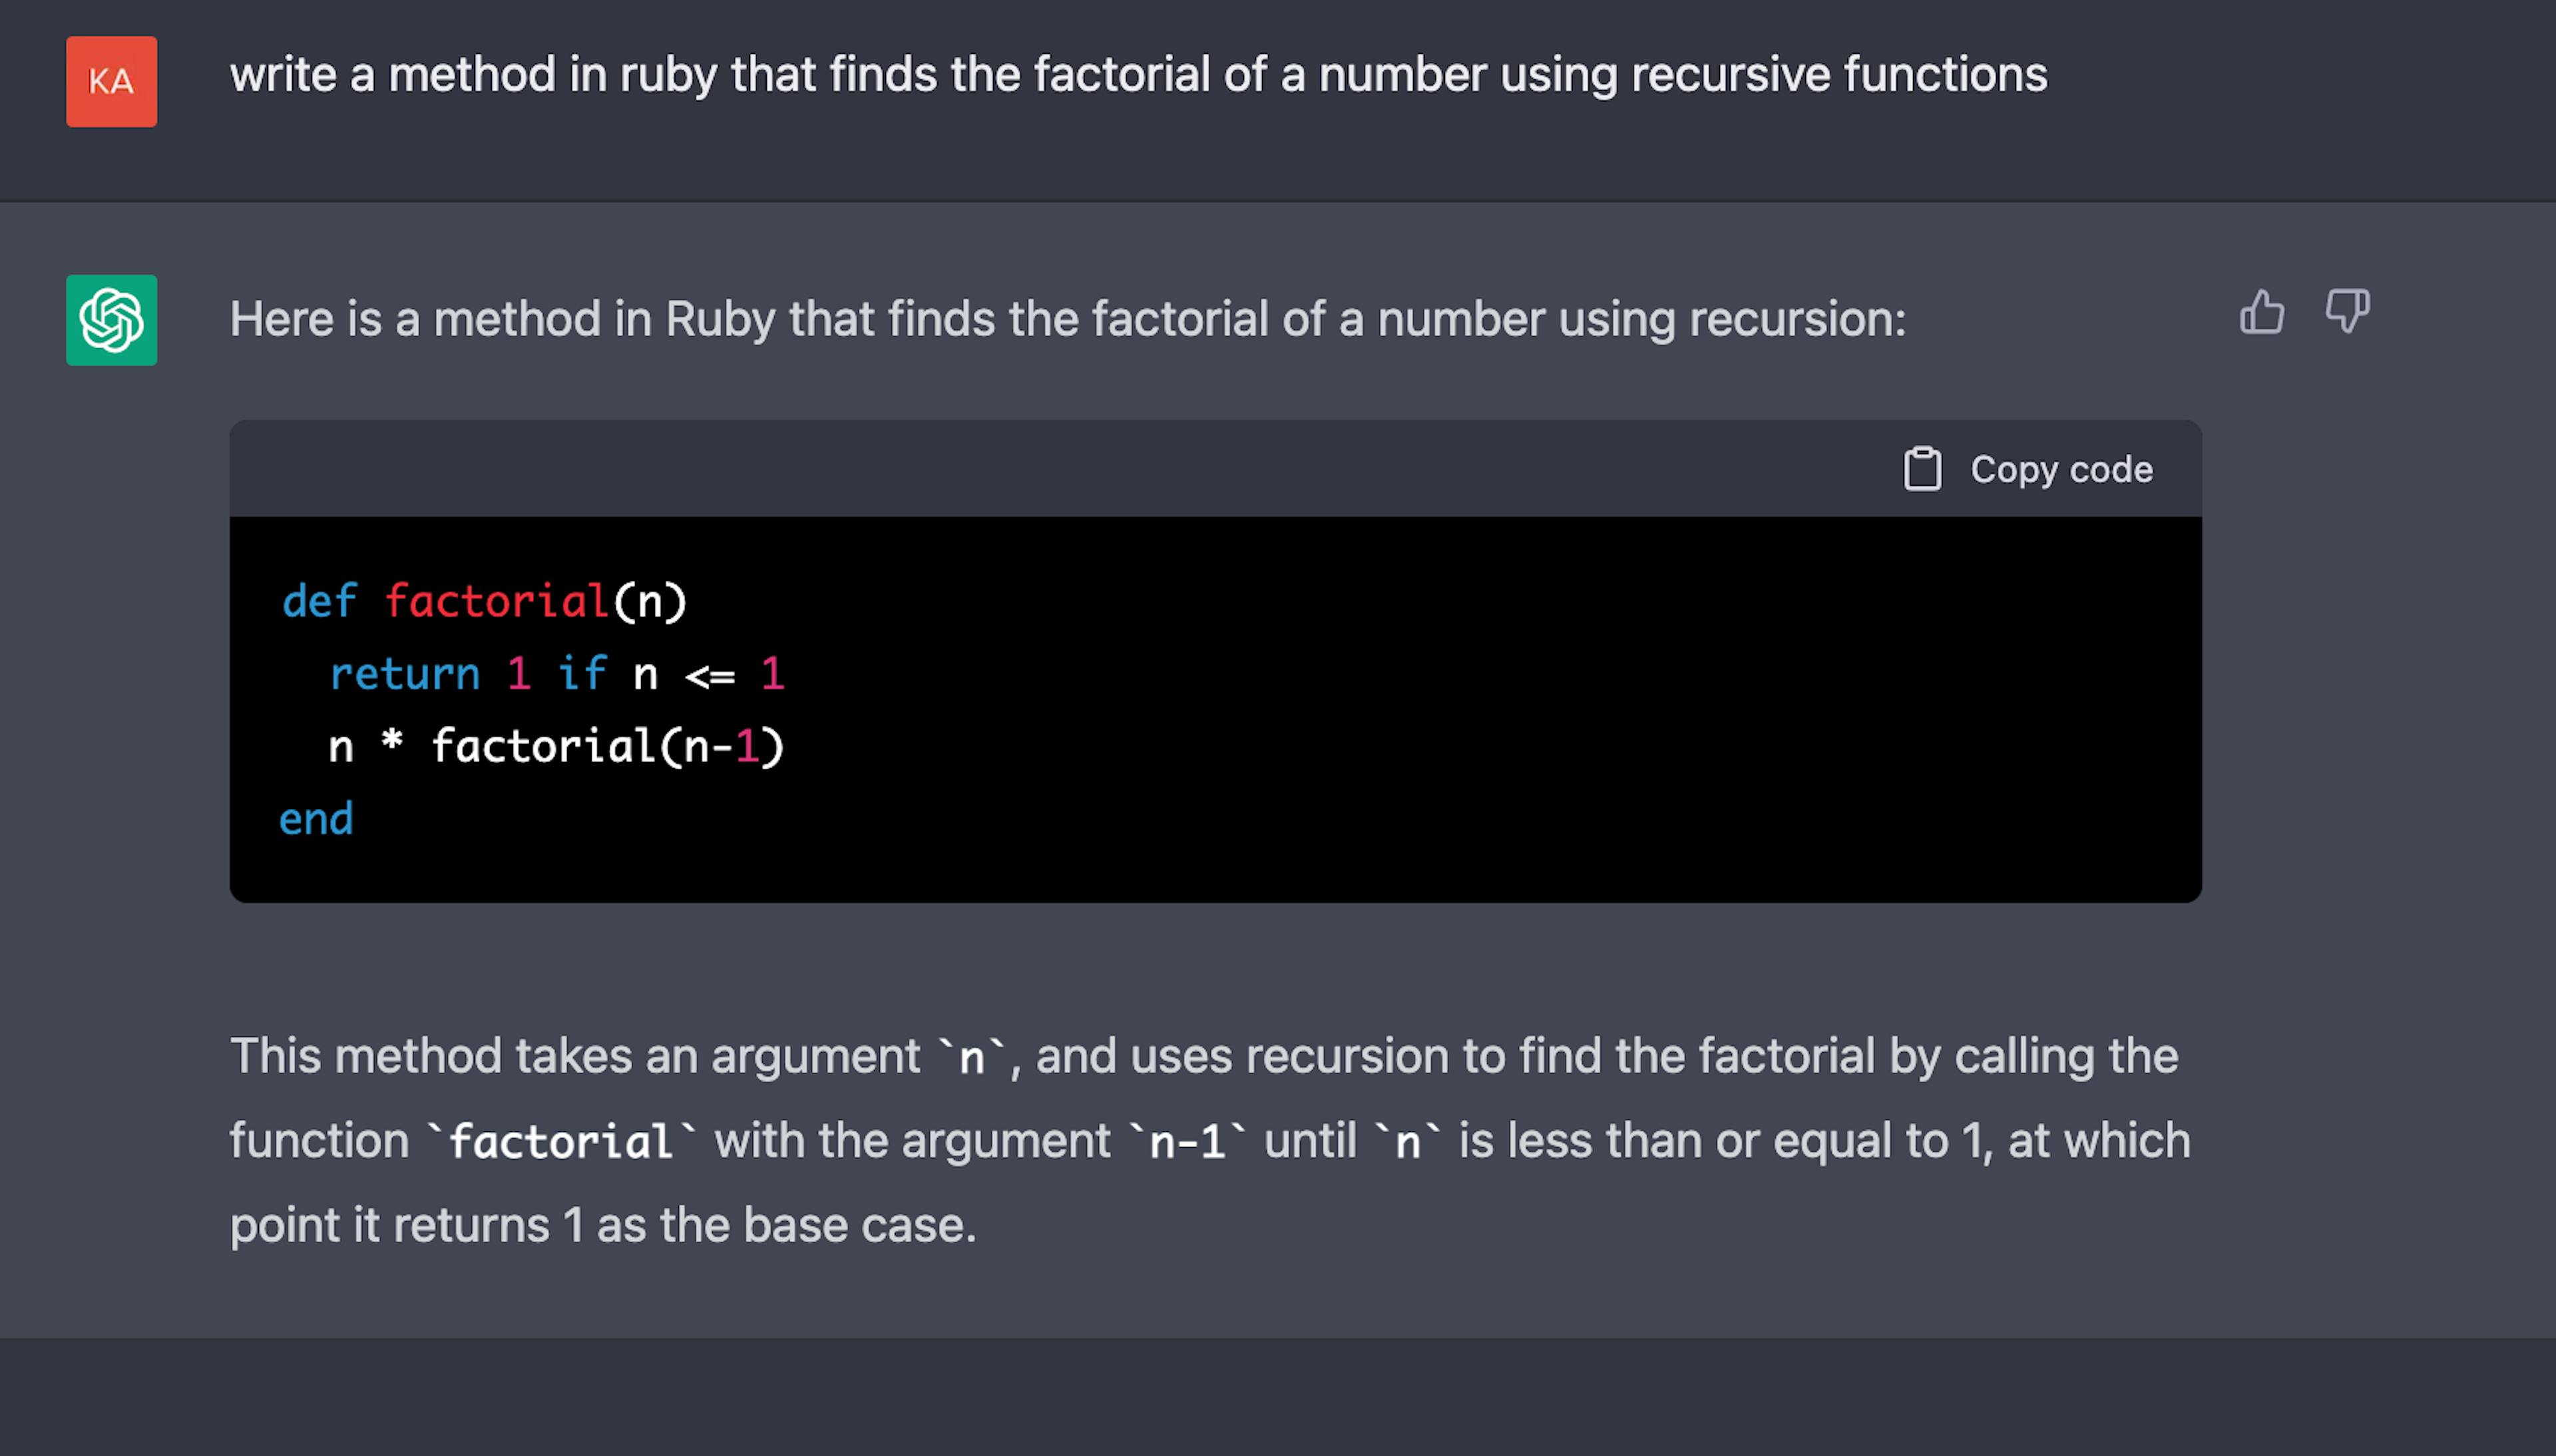Image resolution: width=2556 pixels, height=1456 pixels.
Task: Click the inline `factorial` code in explanation
Action: point(561,1142)
